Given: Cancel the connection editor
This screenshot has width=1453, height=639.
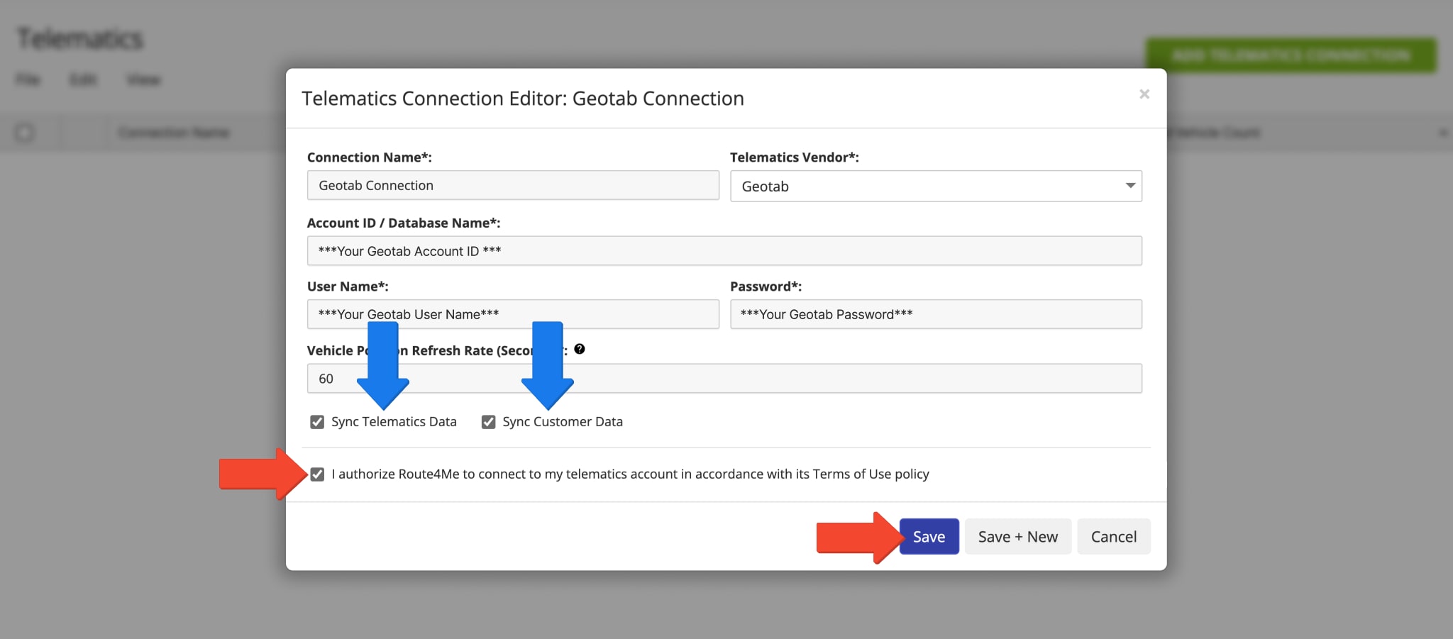Looking at the screenshot, I should tap(1113, 537).
